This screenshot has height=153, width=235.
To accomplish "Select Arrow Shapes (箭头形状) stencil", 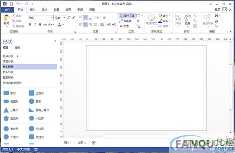I will [8, 72].
